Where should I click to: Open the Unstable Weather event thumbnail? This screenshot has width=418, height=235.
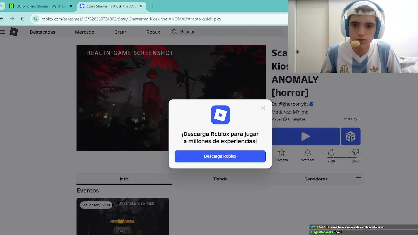123,216
